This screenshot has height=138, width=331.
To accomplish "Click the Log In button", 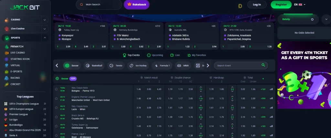I will click(257, 5).
